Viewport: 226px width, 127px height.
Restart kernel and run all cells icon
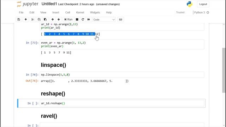[89, 19]
